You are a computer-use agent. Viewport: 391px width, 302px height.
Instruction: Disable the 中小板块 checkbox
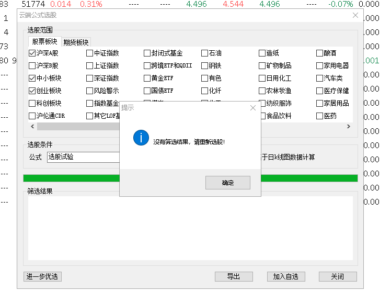(32, 79)
